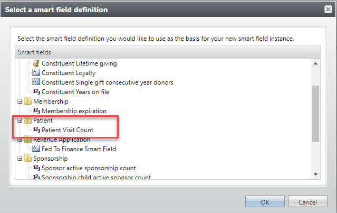Click the Fed To Finance Smart Field icon

coord(36,149)
